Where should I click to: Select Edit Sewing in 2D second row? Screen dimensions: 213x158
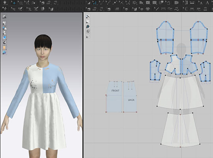coord(88,9)
